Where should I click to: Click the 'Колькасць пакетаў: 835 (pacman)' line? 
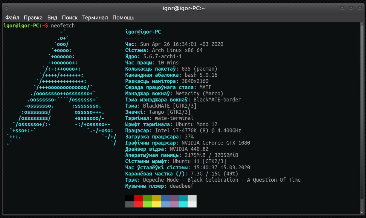tap(171, 69)
